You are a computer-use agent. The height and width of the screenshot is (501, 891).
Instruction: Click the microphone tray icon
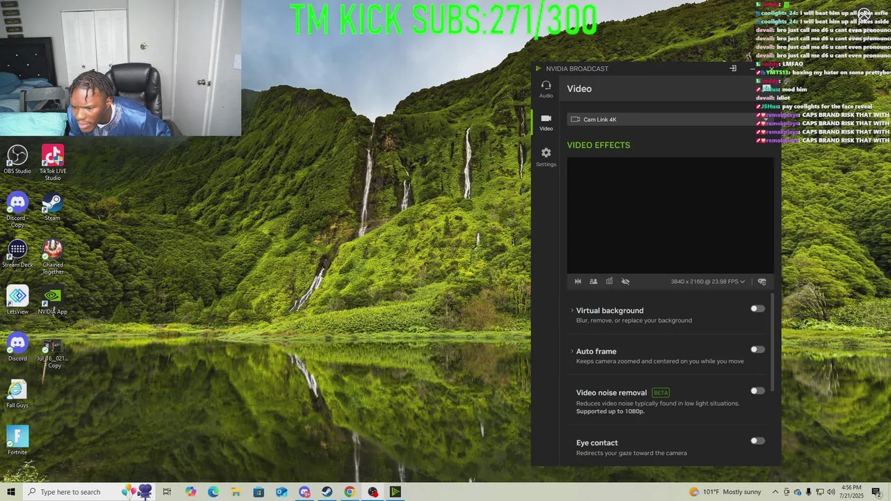[809, 492]
